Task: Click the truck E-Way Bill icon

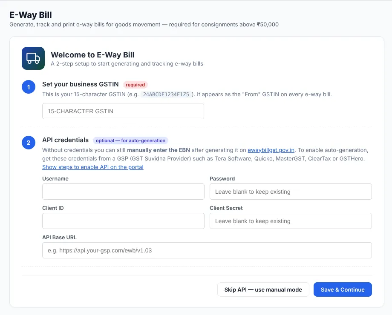Action: click(33, 58)
